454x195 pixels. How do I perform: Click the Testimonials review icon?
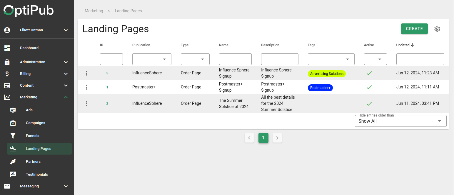(x=13, y=175)
